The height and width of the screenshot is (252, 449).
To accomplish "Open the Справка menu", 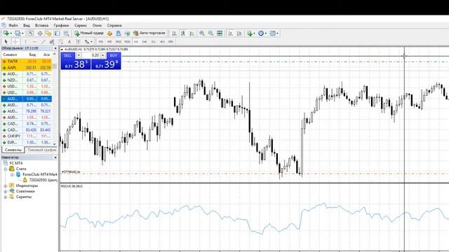I will click(114, 25).
